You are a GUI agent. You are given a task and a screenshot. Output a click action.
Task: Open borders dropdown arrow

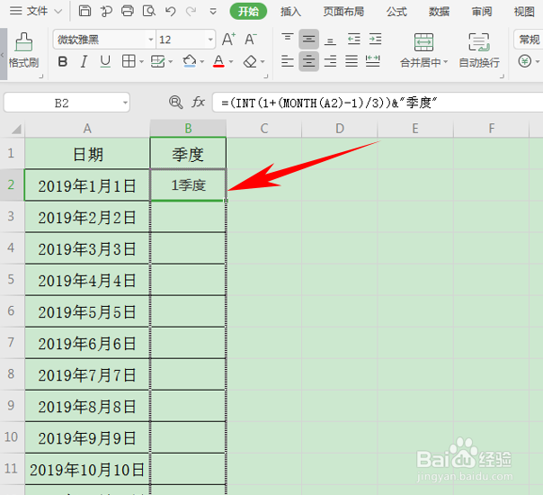[141, 62]
